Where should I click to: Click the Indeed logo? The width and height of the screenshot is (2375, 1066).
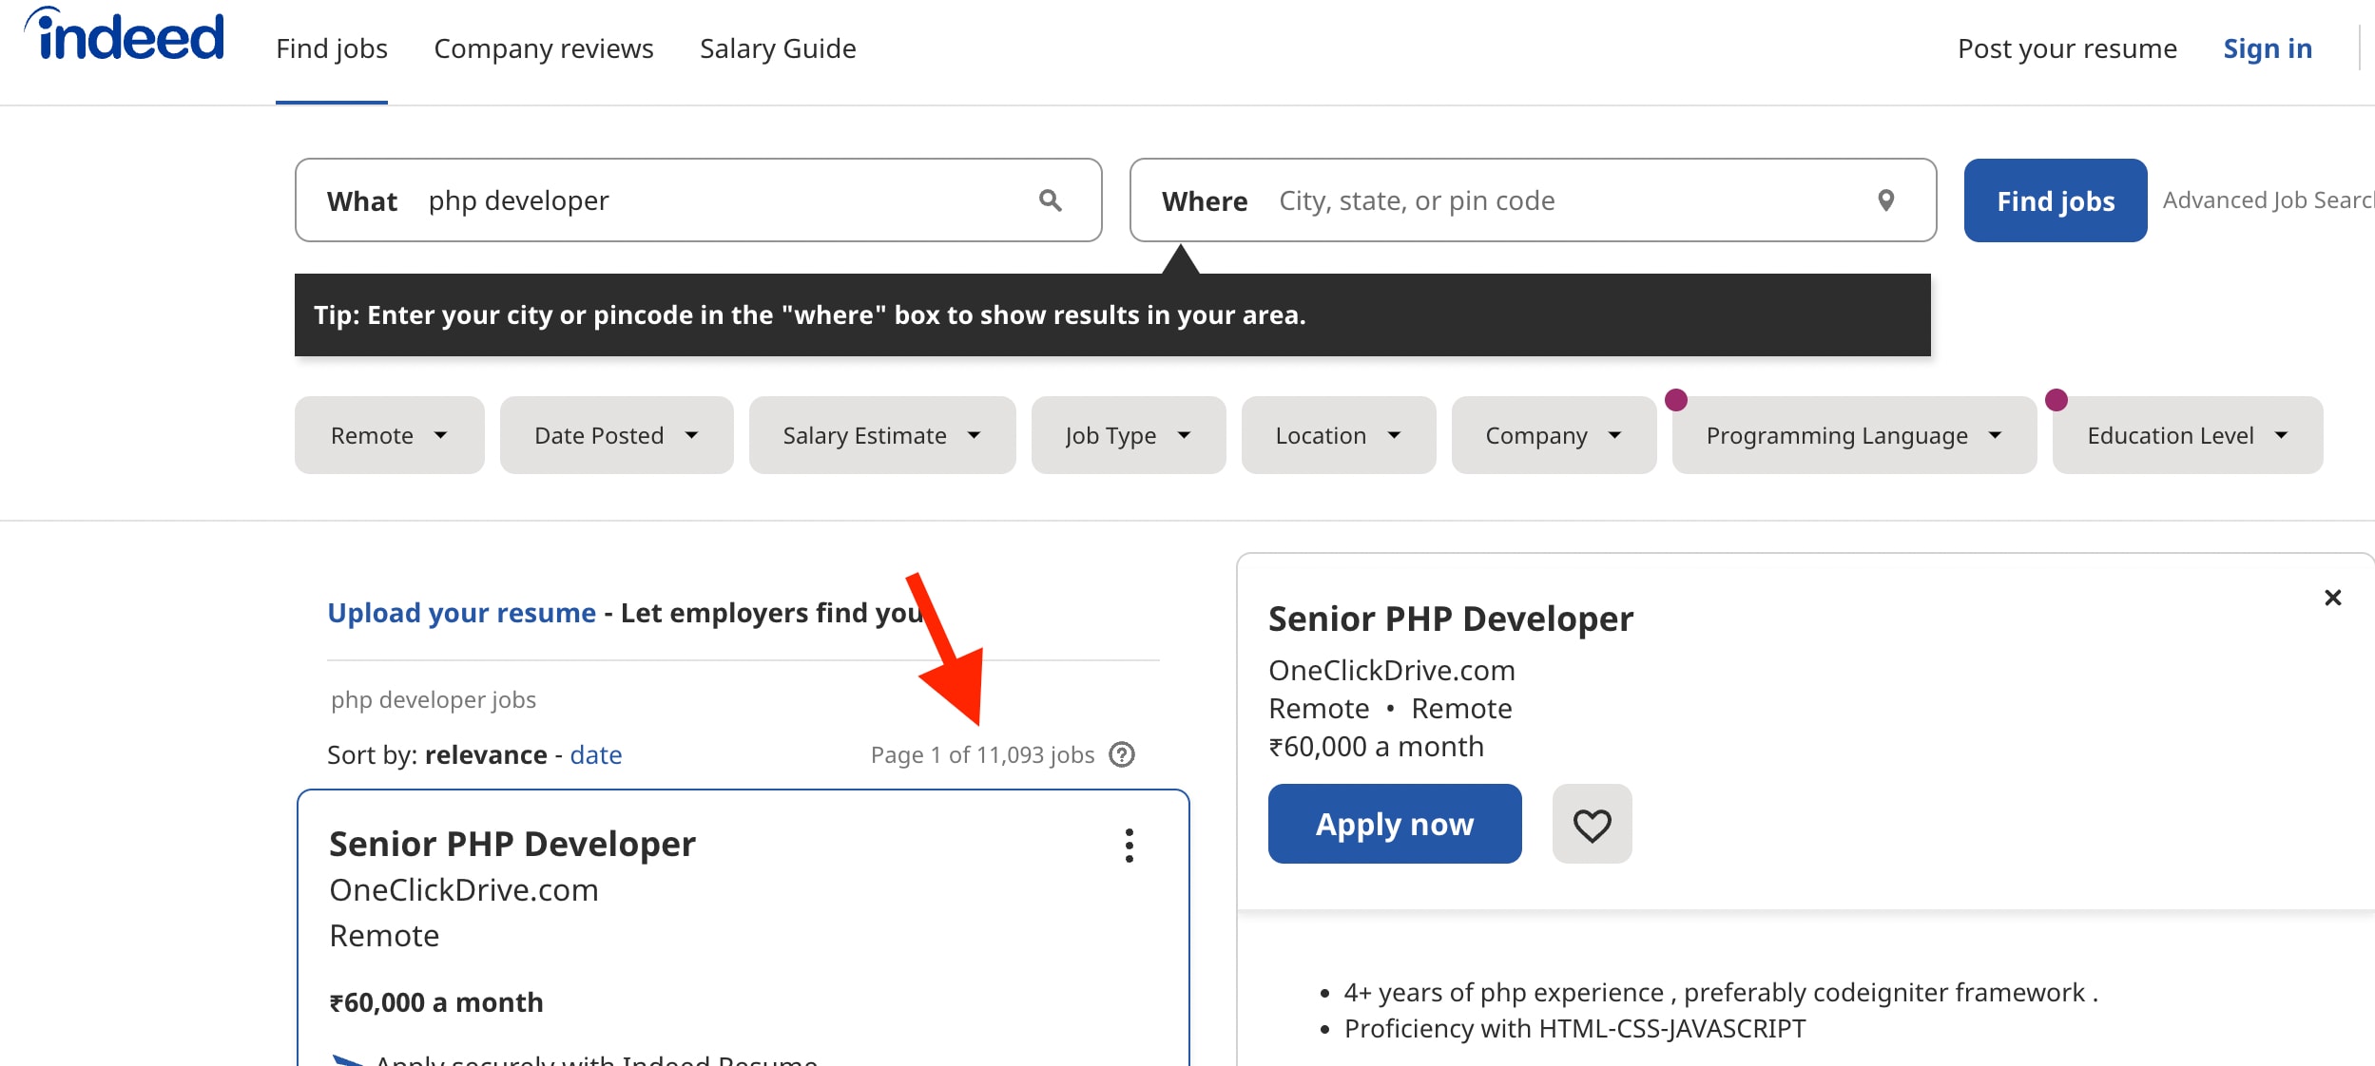click(x=125, y=36)
